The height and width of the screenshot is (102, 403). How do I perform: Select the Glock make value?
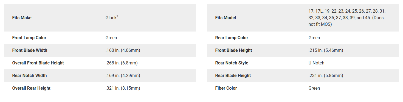(x=112, y=18)
